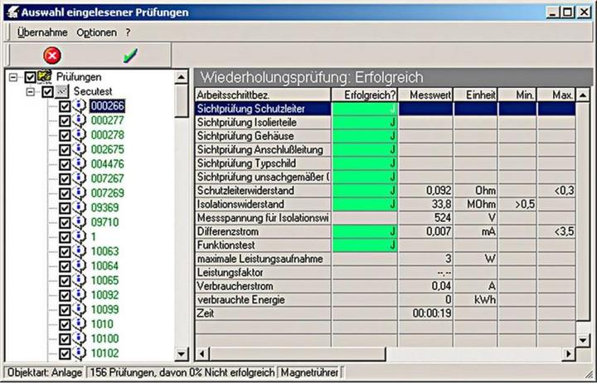Image resolution: width=597 pixels, height=383 pixels.
Task: Open the Optionen menu
Action: (x=97, y=32)
